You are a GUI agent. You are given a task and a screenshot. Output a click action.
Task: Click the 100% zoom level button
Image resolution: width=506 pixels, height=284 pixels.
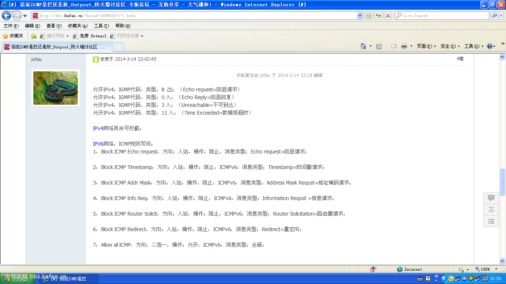[483, 269]
